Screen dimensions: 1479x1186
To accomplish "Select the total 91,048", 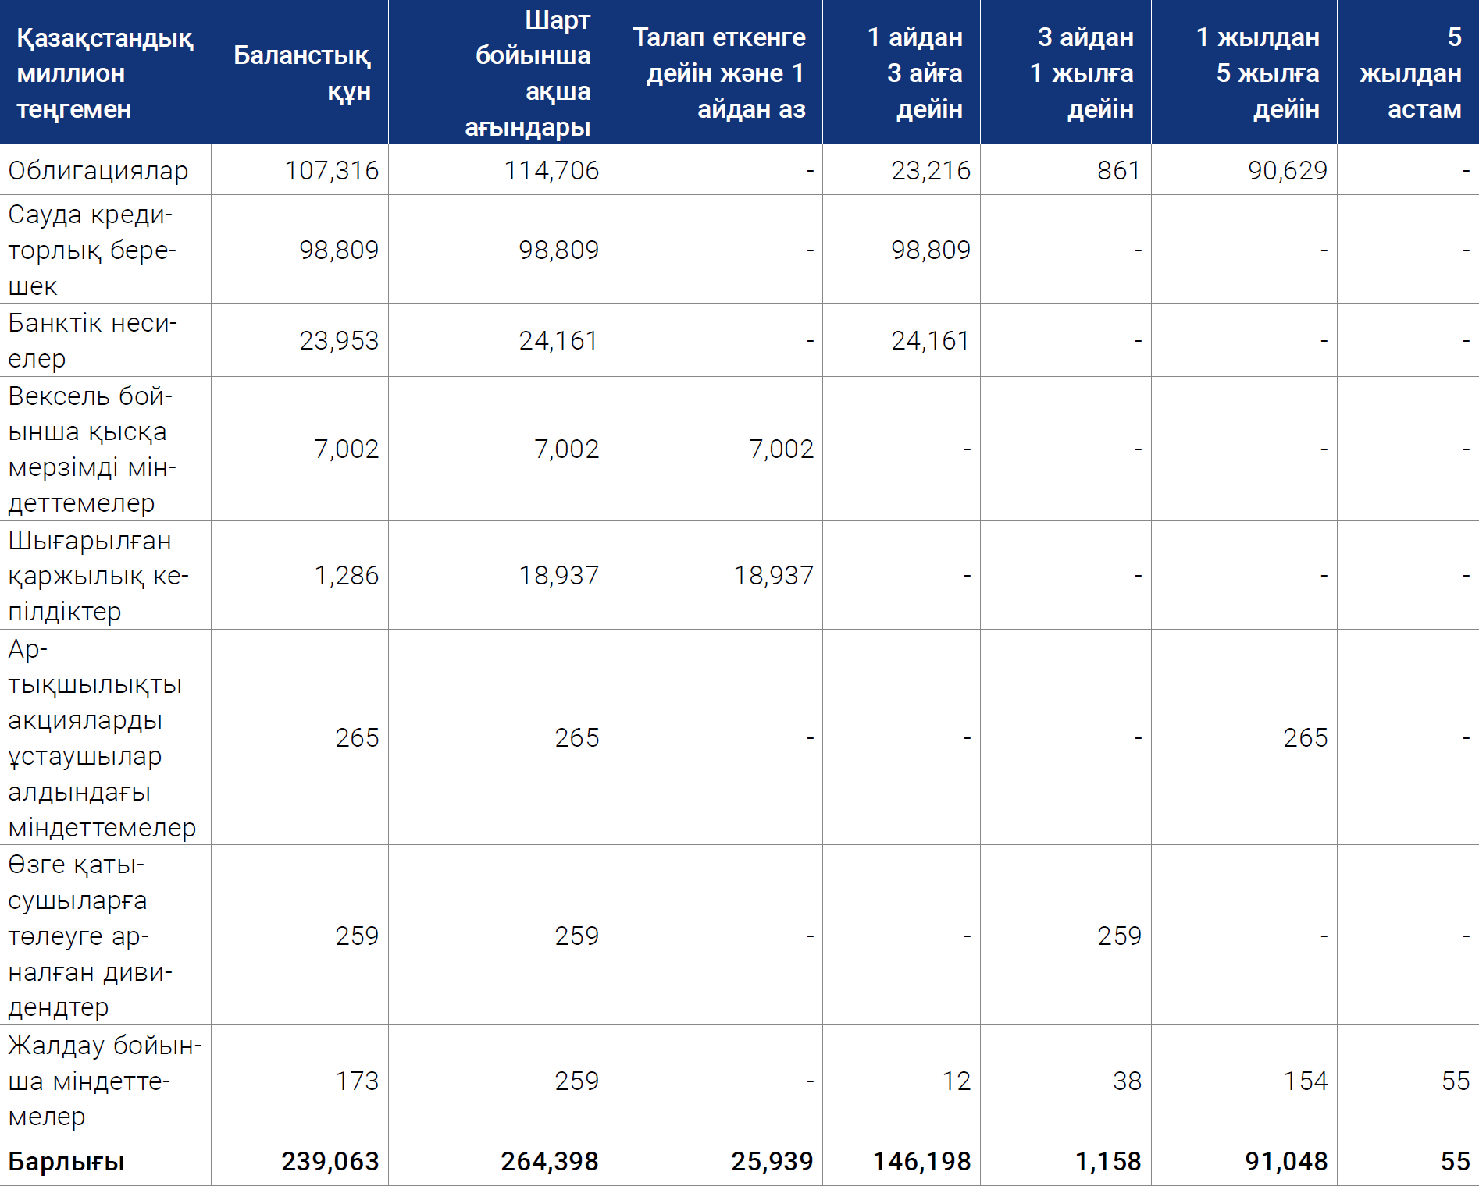I will click(x=1286, y=1161).
